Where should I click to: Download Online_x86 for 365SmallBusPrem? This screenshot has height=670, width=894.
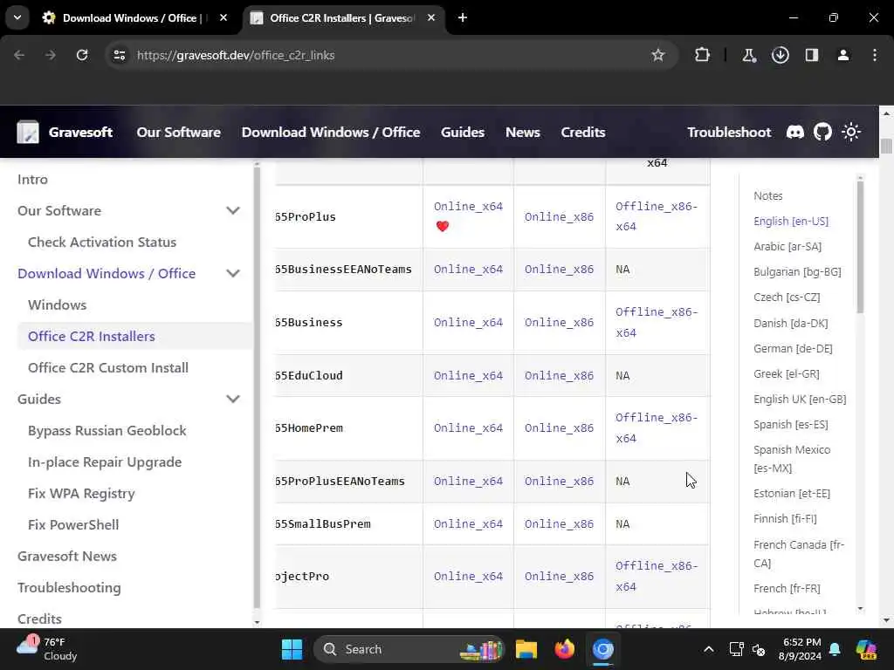[559, 523]
